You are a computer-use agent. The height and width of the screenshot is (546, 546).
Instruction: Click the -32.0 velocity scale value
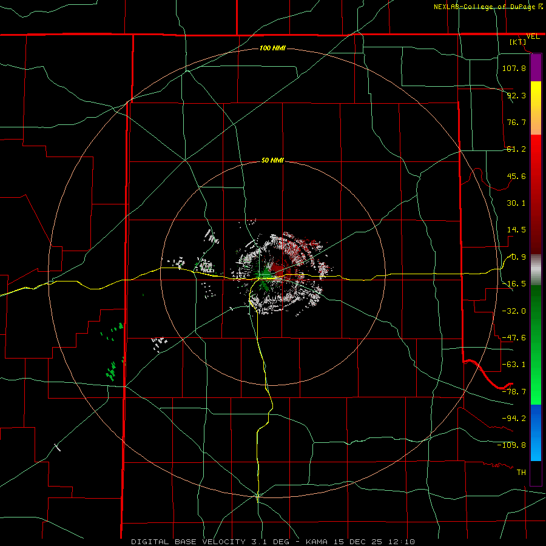[514, 311]
